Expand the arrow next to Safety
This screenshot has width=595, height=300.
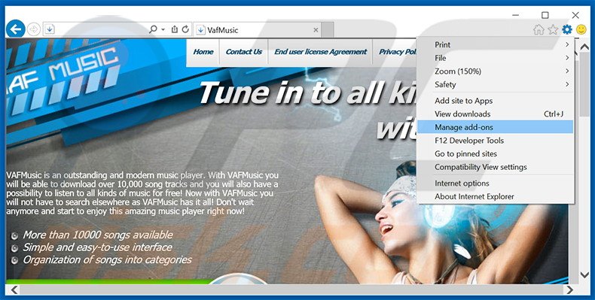click(x=567, y=84)
